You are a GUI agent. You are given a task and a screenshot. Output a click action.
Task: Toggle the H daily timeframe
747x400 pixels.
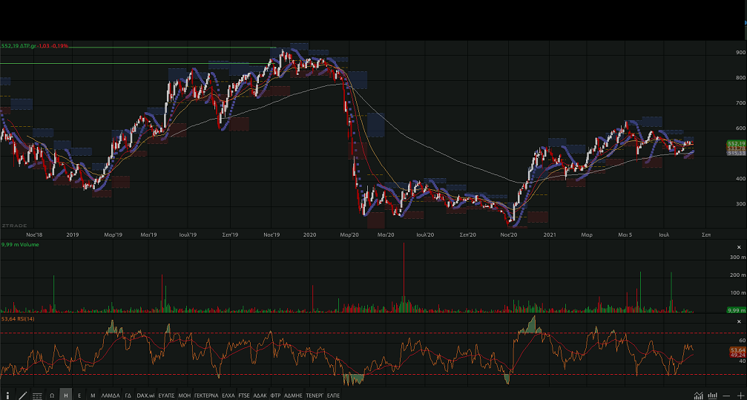[66, 396]
